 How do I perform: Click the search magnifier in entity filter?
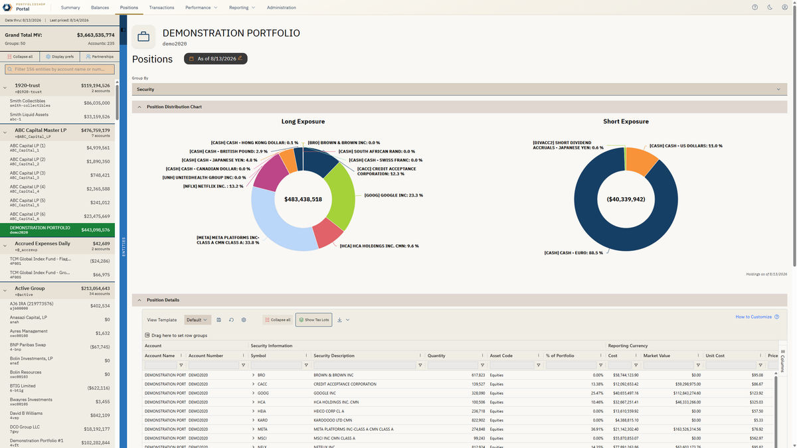[x=11, y=69]
